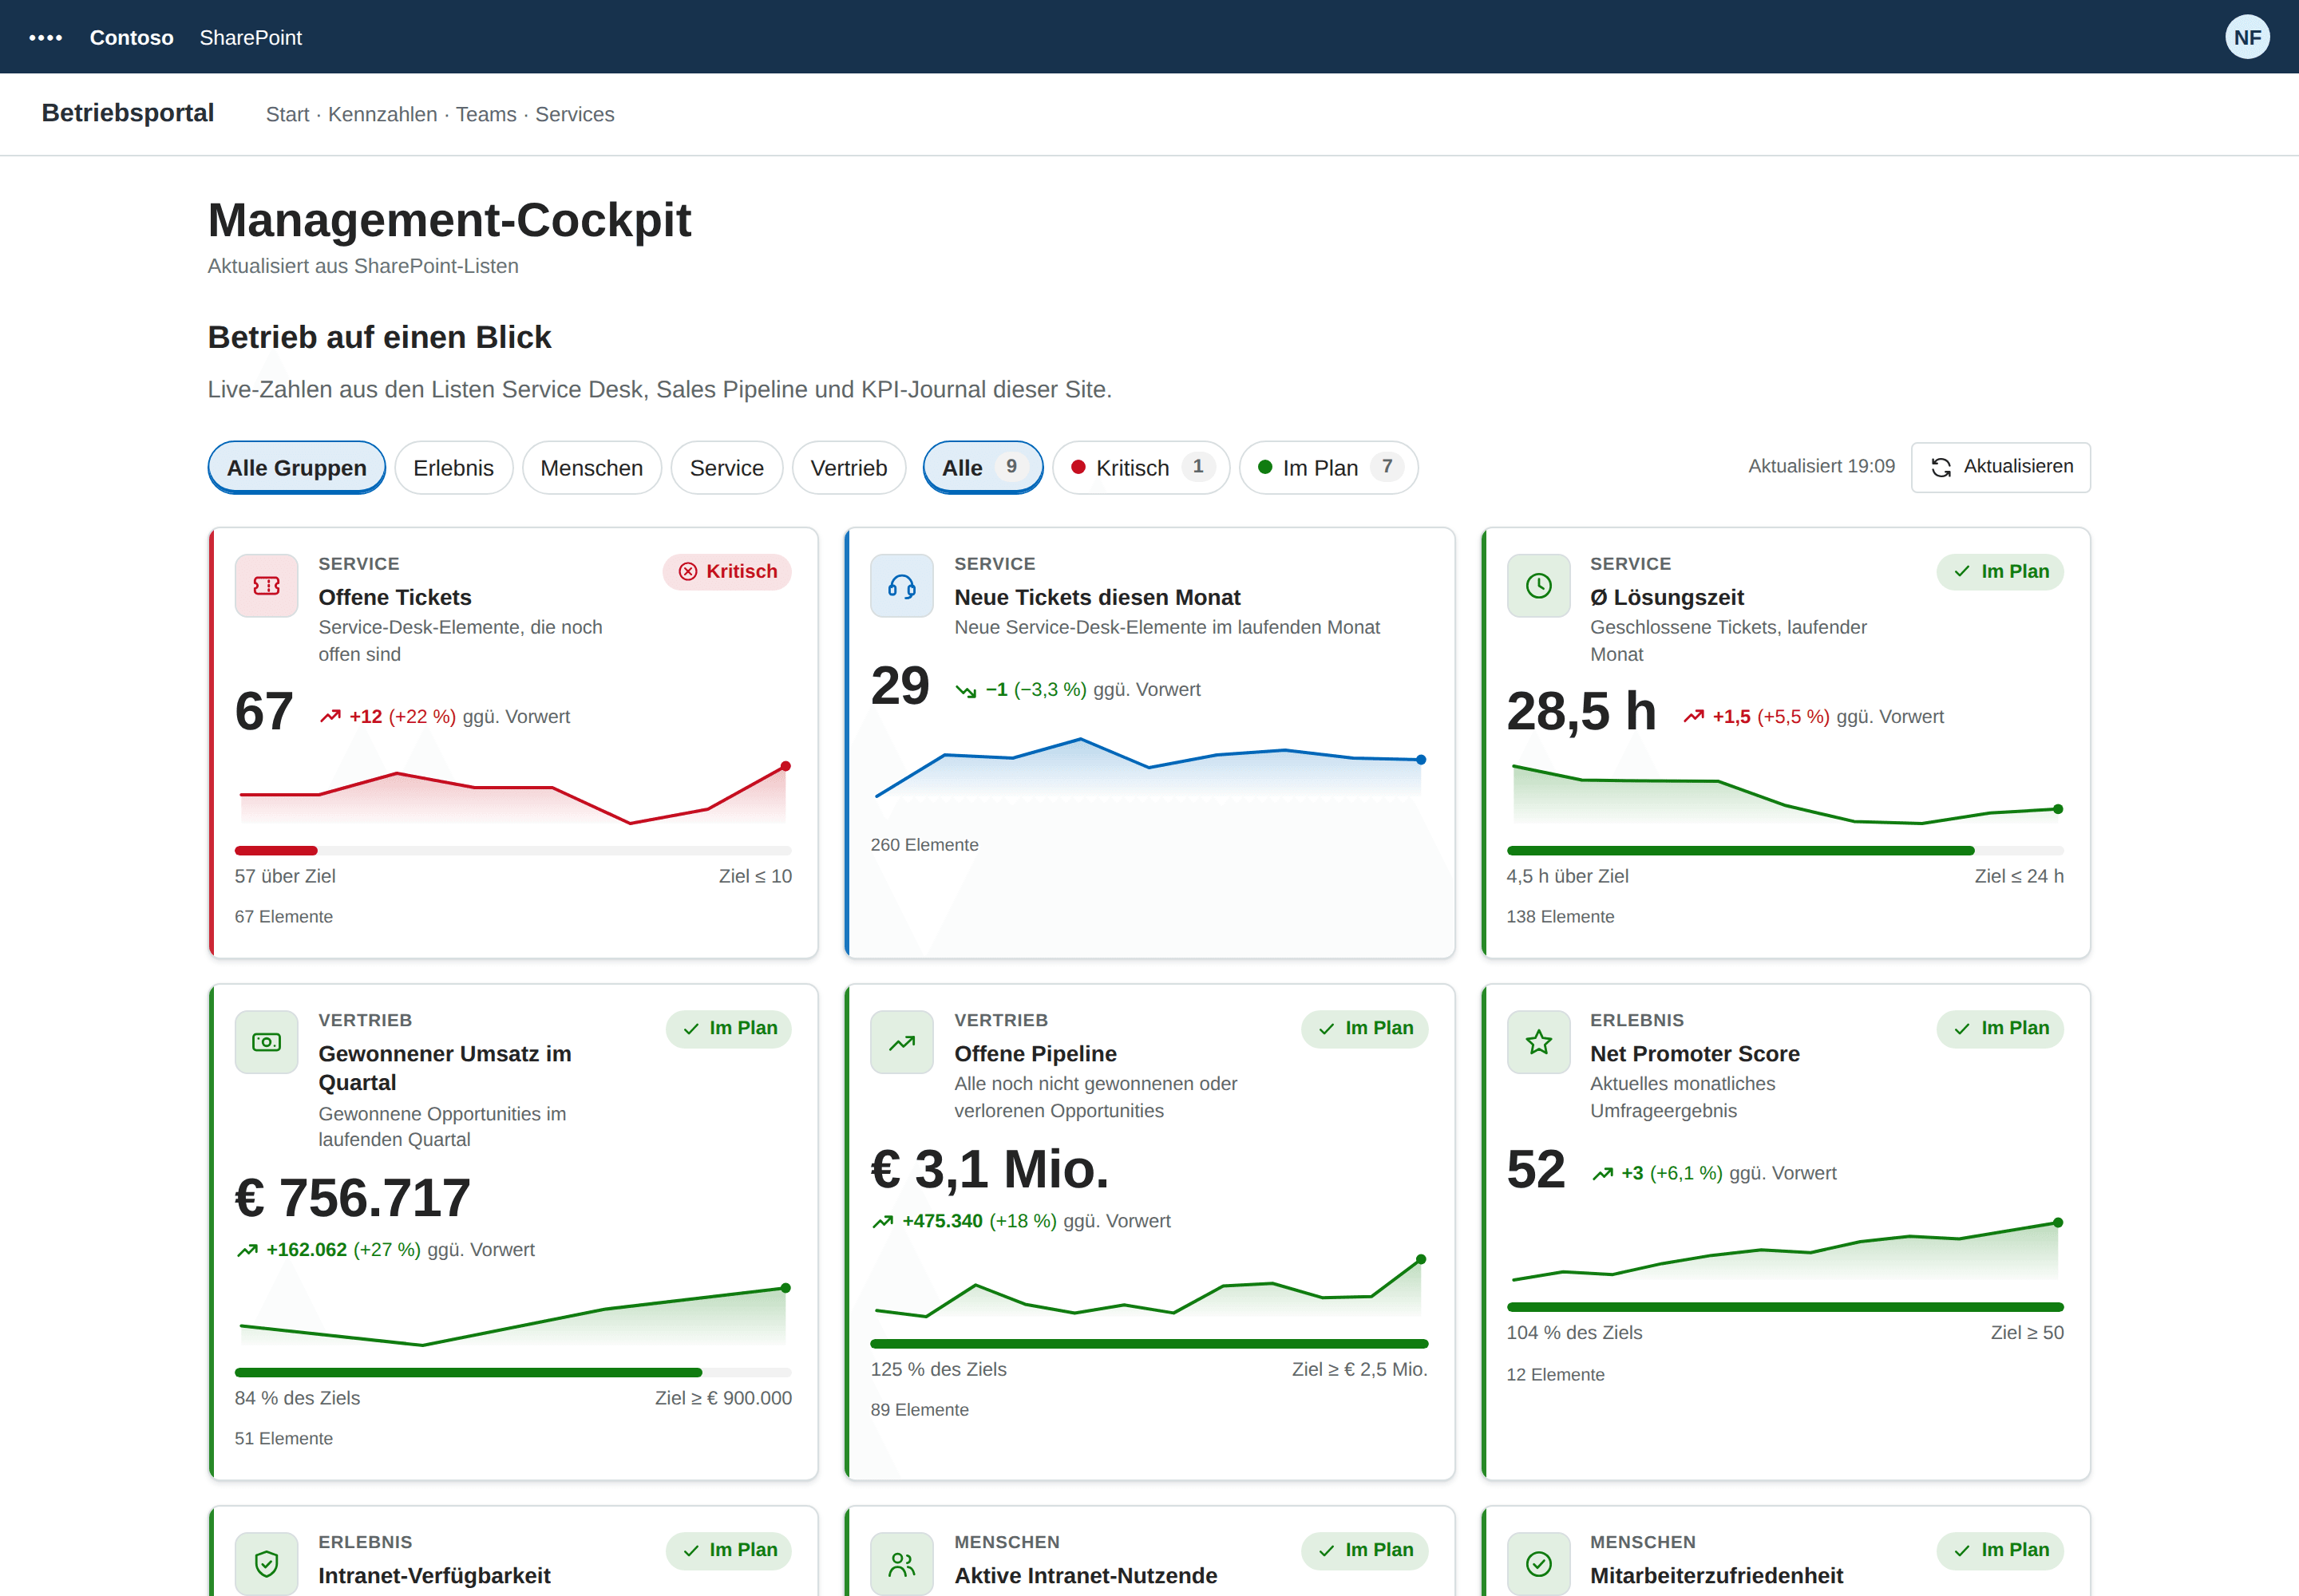This screenshot has height=1596, width=2299.
Task: Click the ticket icon on Offene Tickets card
Action: click(x=266, y=585)
